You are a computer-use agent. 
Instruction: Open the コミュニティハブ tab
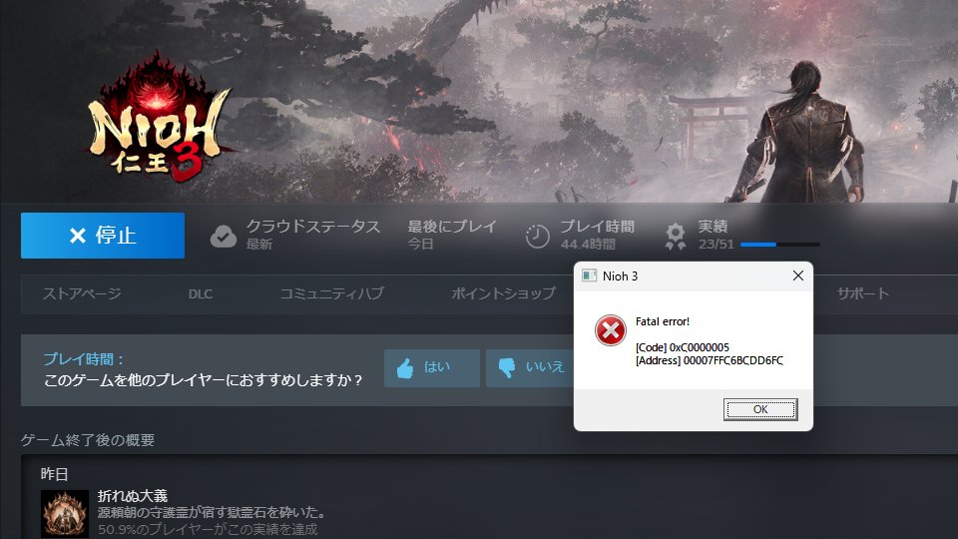click(x=331, y=293)
